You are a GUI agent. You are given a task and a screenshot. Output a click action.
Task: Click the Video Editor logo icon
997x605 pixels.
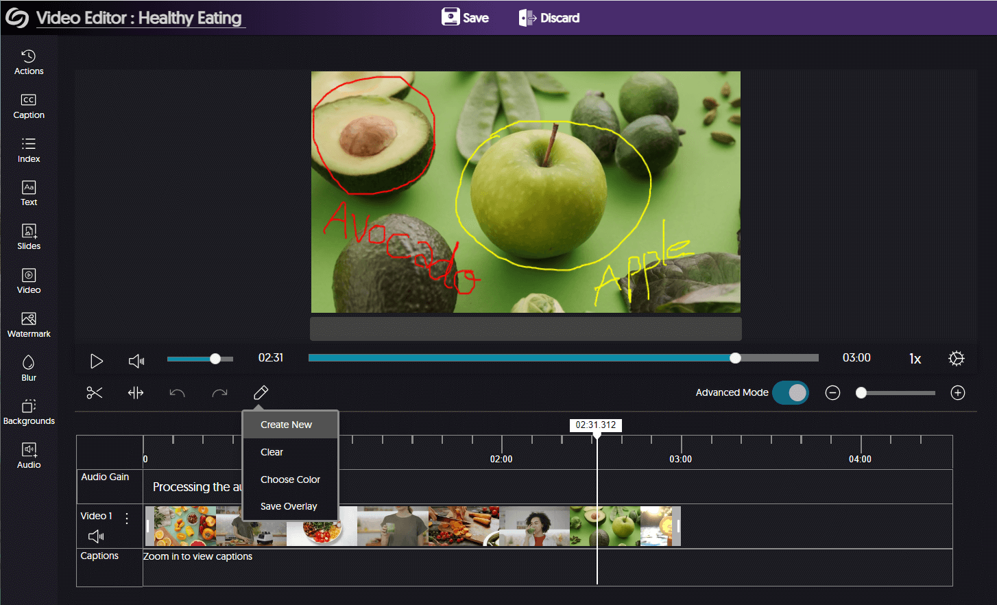pyautogui.click(x=17, y=18)
